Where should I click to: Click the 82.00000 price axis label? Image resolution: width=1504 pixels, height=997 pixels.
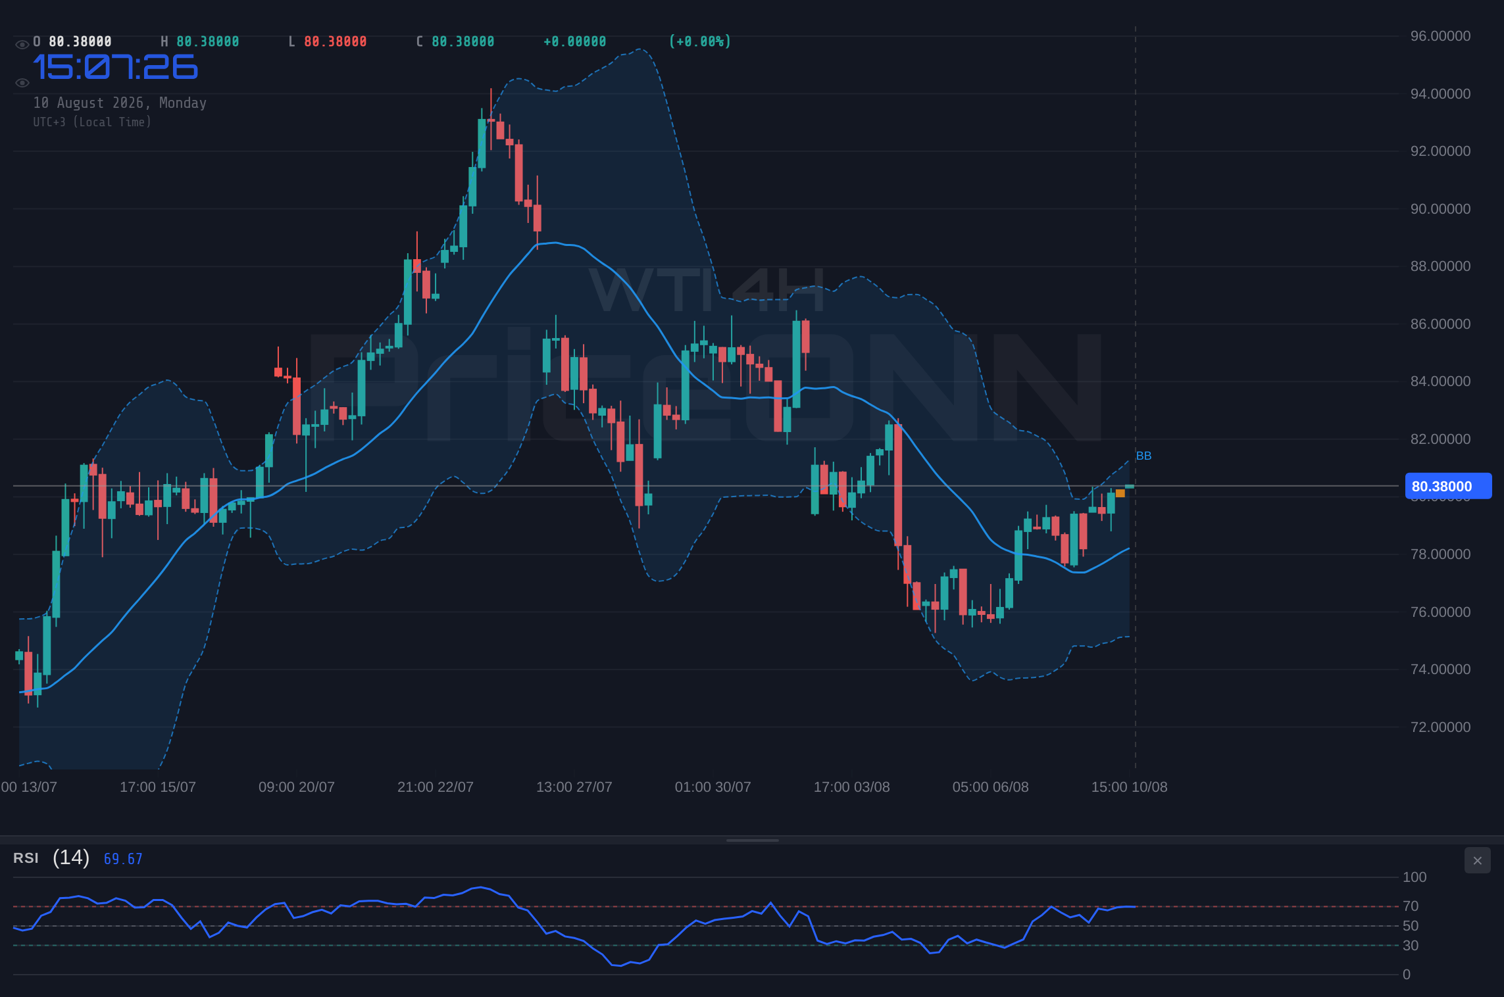(x=1440, y=439)
